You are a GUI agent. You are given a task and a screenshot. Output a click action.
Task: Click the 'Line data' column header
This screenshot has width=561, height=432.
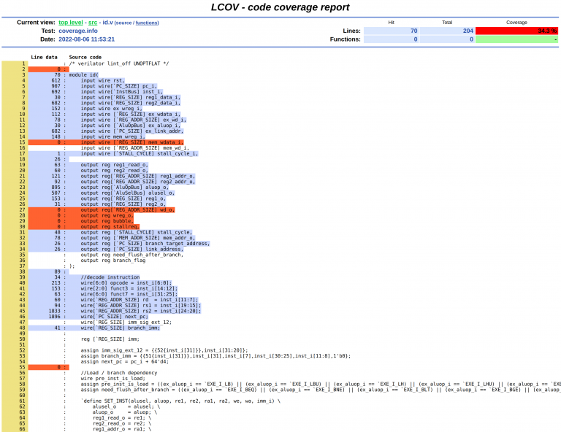pyautogui.click(x=44, y=57)
